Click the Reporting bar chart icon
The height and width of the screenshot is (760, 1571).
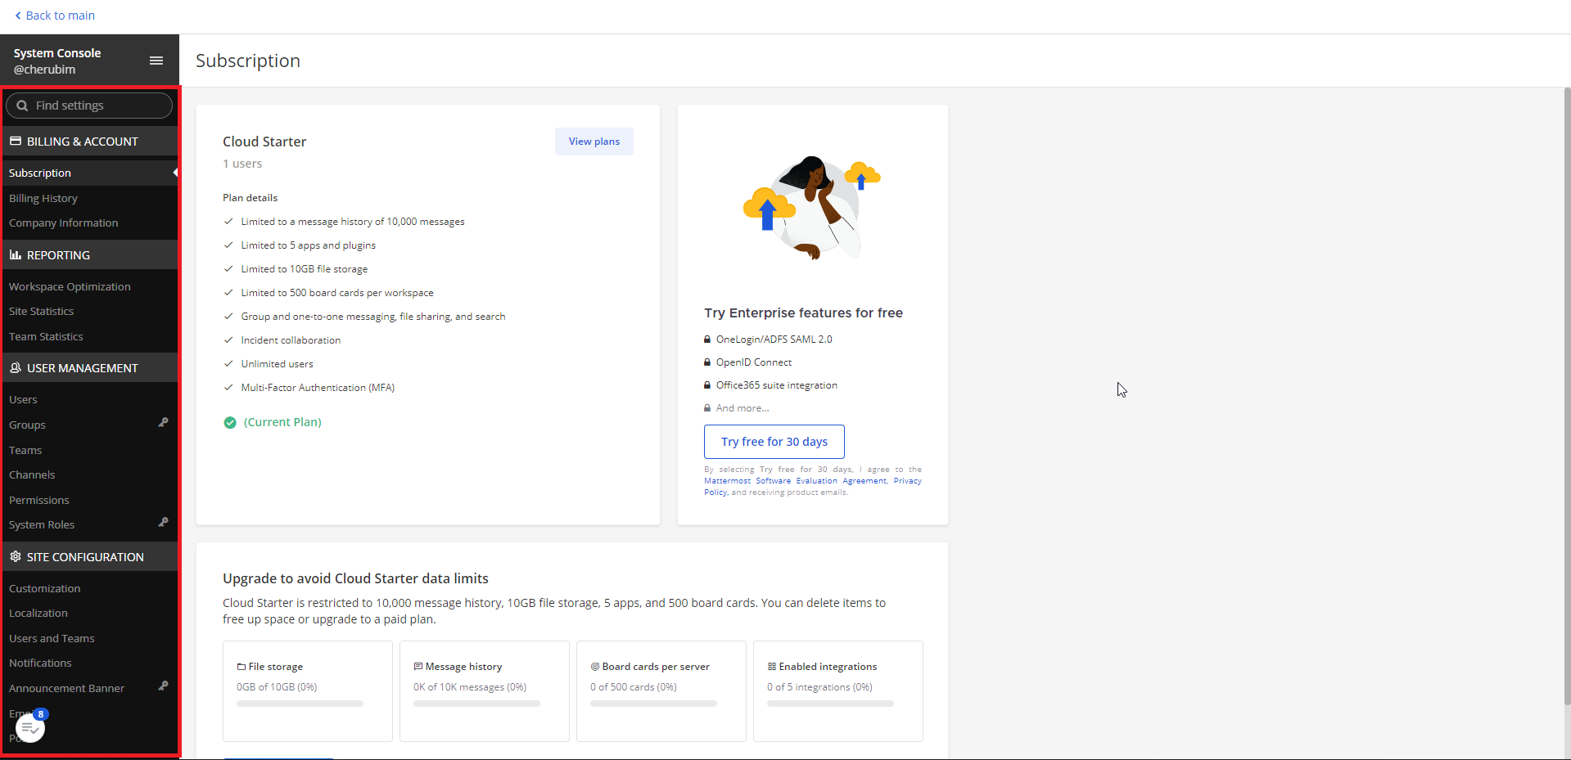[x=16, y=254]
